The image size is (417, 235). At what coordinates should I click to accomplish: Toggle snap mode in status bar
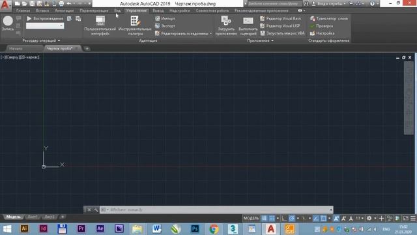coord(272,218)
